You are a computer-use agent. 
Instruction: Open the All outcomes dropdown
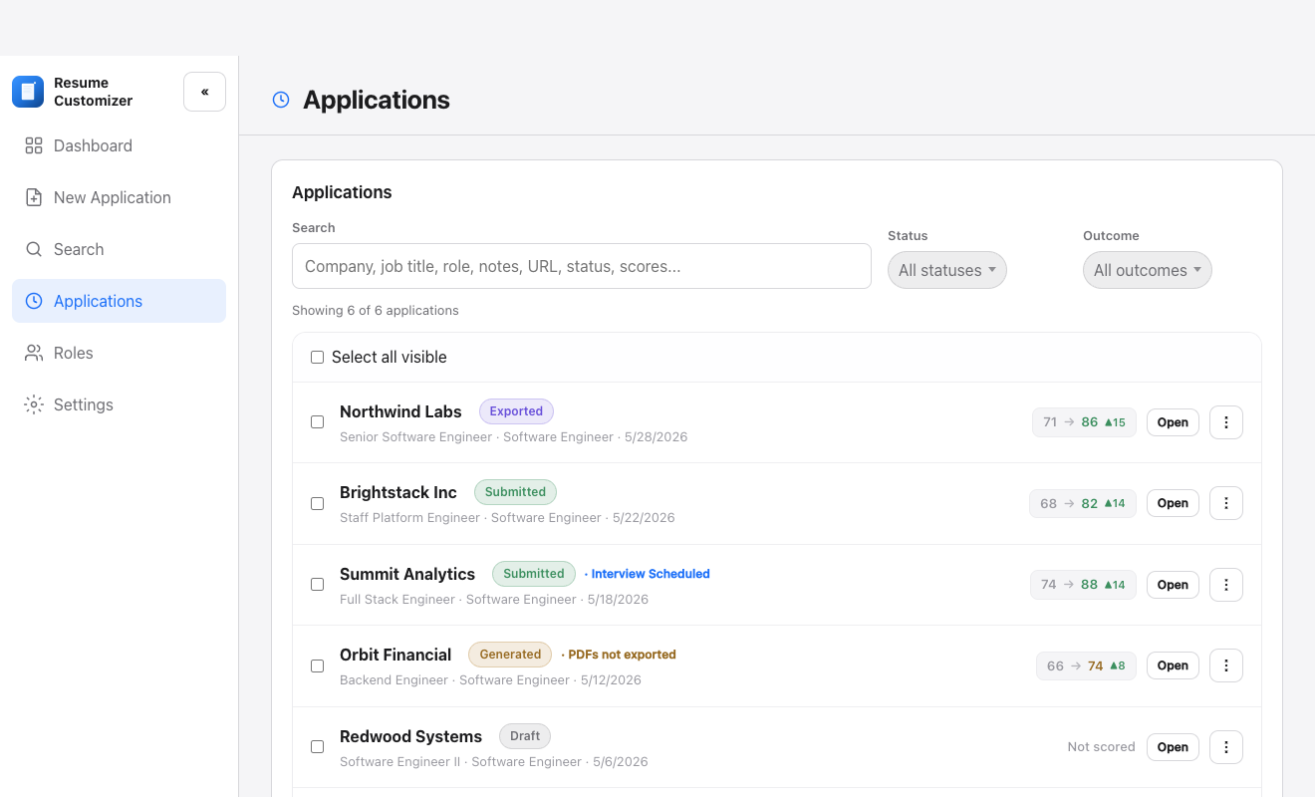(1148, 270)
